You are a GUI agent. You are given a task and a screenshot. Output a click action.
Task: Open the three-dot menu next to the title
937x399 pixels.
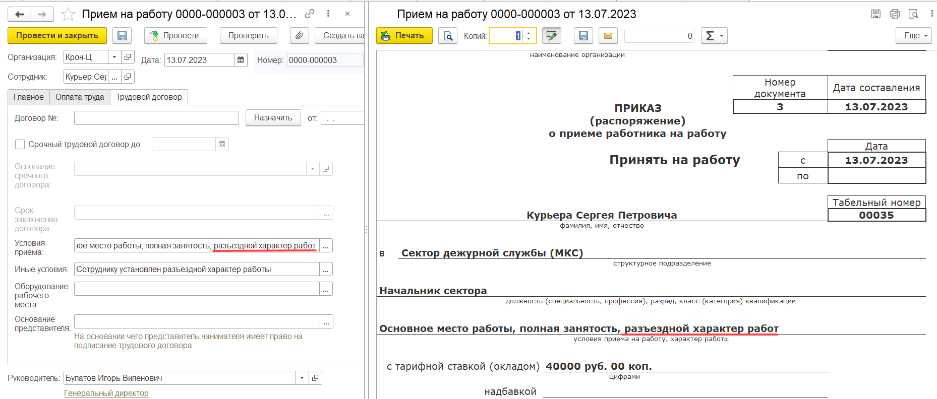[x=328, y=14]
